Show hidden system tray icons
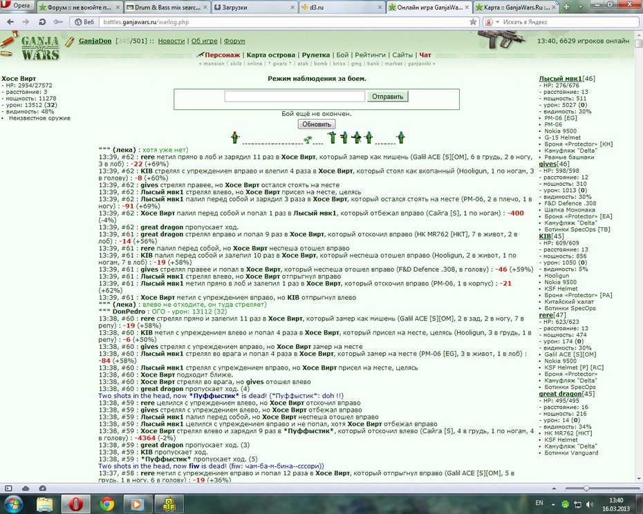 pos(553,504)
